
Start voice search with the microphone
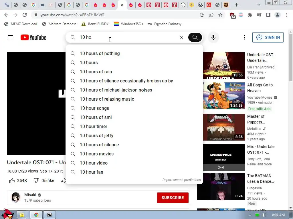pyautogui.click(x=213, y=37)
